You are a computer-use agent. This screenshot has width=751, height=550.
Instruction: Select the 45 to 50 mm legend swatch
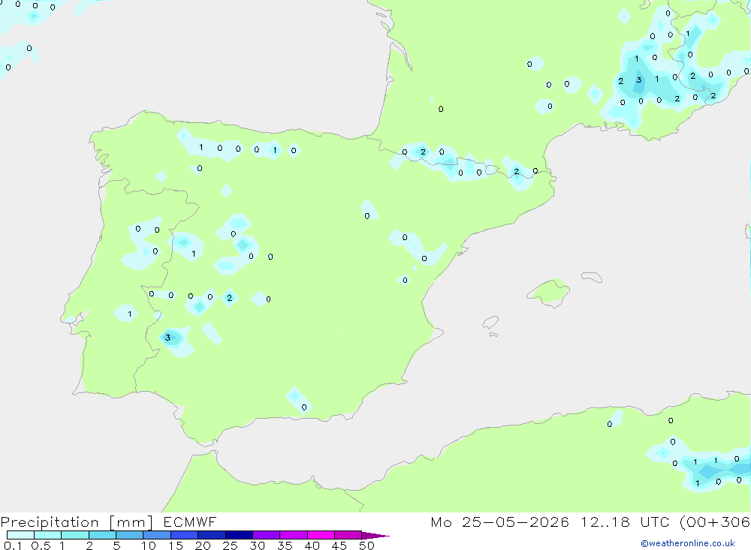pos(348,535)
